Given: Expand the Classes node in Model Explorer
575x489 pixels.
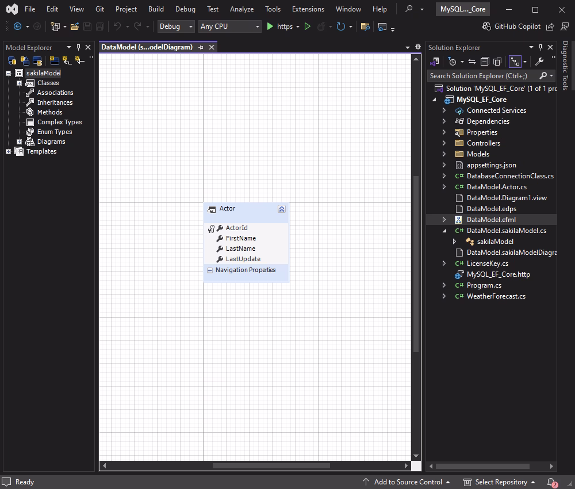Looking at the screenshot, I should pyautogui.click(x=19, y=83).
